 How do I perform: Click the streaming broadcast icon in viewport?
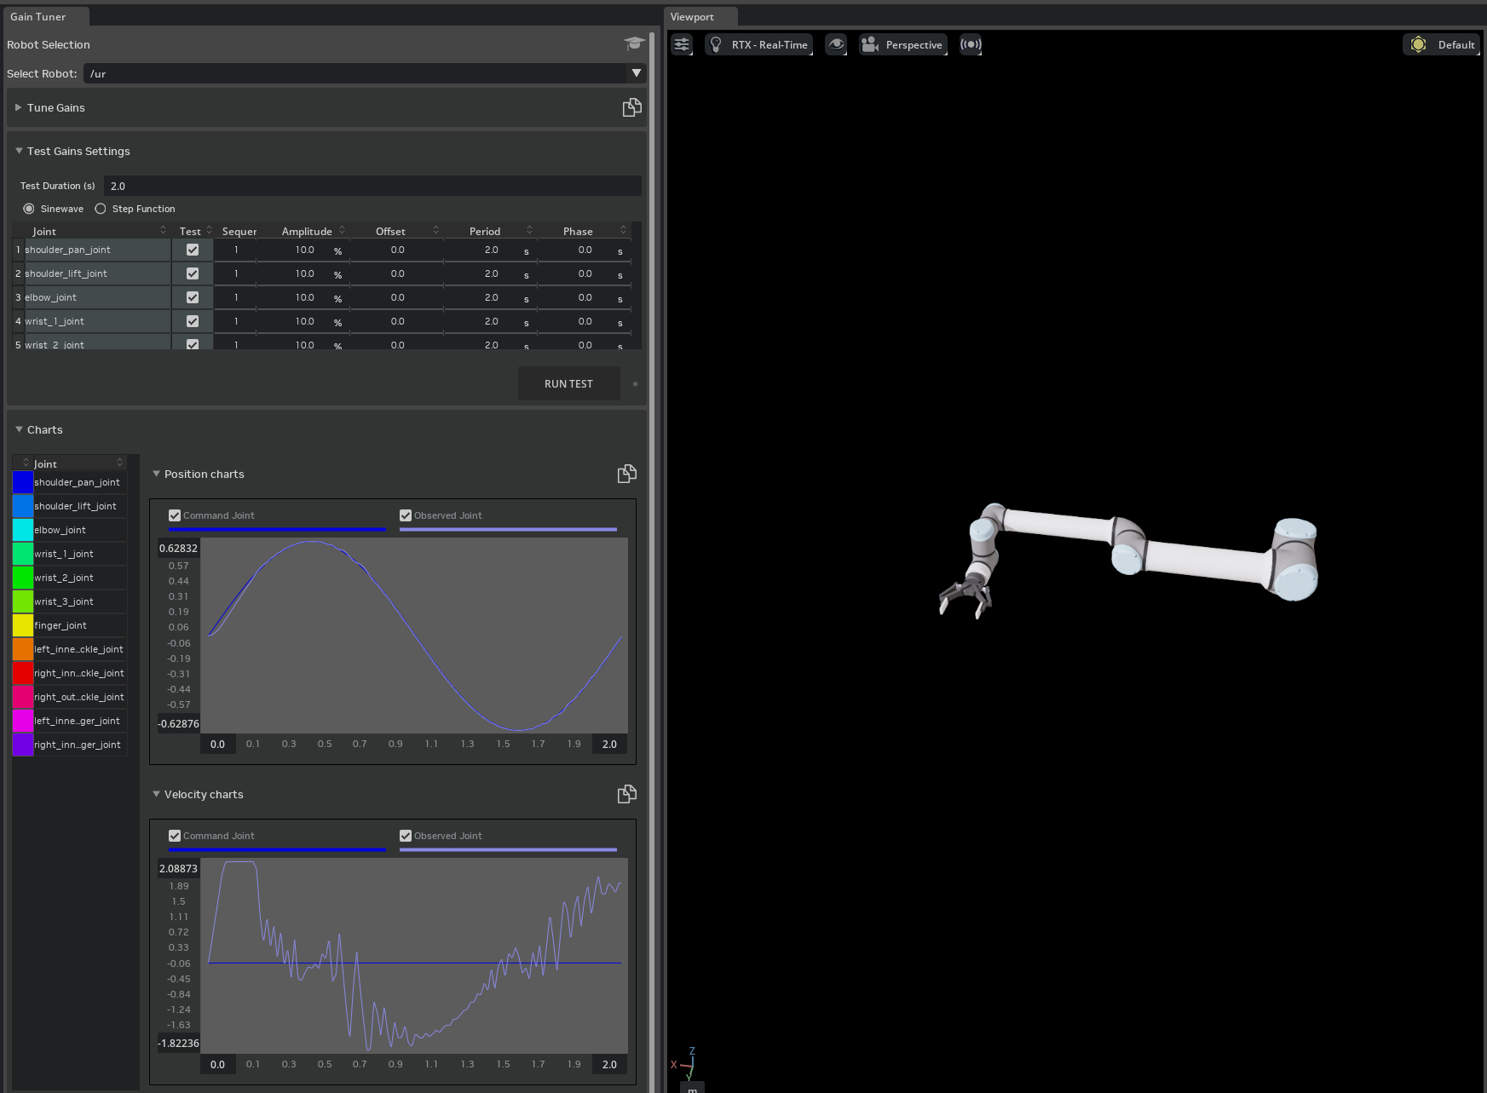point(971,45)
